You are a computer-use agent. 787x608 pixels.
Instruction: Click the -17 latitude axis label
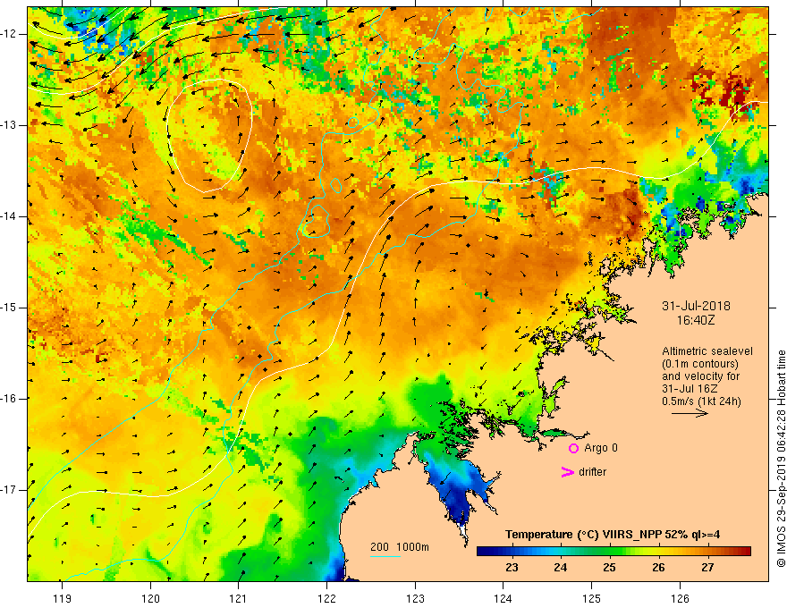pos(9,490)
